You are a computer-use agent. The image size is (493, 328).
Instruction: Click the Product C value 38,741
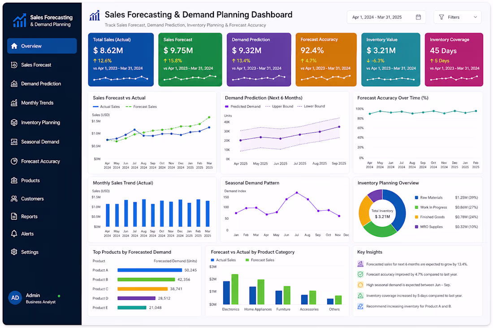tap(176, 289)
